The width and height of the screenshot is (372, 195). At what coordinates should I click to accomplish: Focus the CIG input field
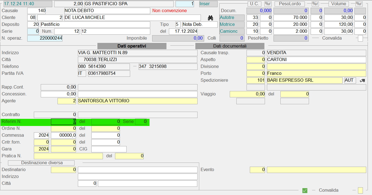pyautogui.click(x=109, y=149)
